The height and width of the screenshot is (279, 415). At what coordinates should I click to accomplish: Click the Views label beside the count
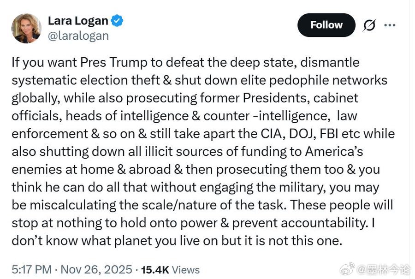[186, 269]
